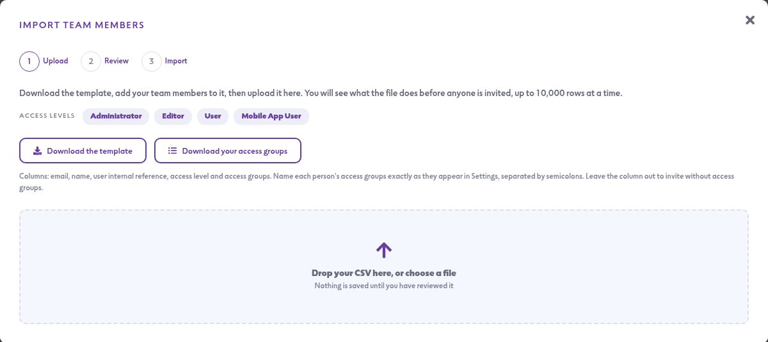The image size is (768, 342).
Task: Click the 'Nothing is saved' note in dropzone
Action: point(384,286)
